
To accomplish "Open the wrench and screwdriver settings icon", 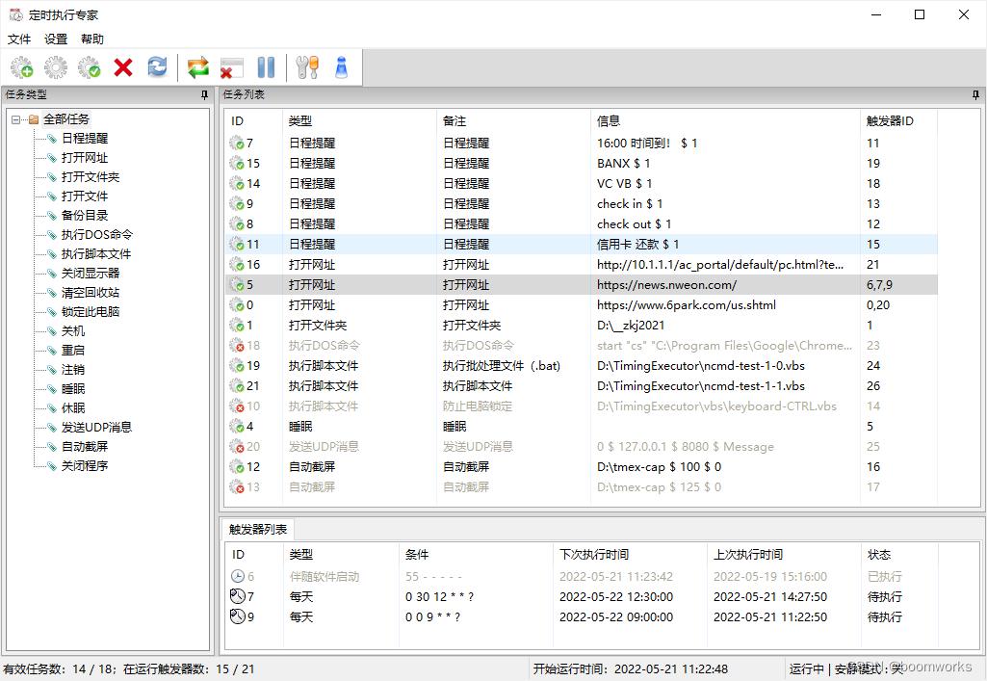I will (307, 67).
